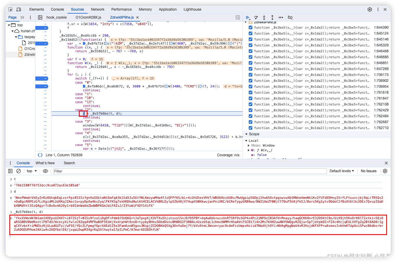The image size is (396, 262).
Task: Open What's New tab in drawer
Action: point(45,163)
